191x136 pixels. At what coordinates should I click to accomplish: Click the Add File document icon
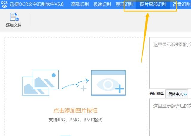coord(14,17)
